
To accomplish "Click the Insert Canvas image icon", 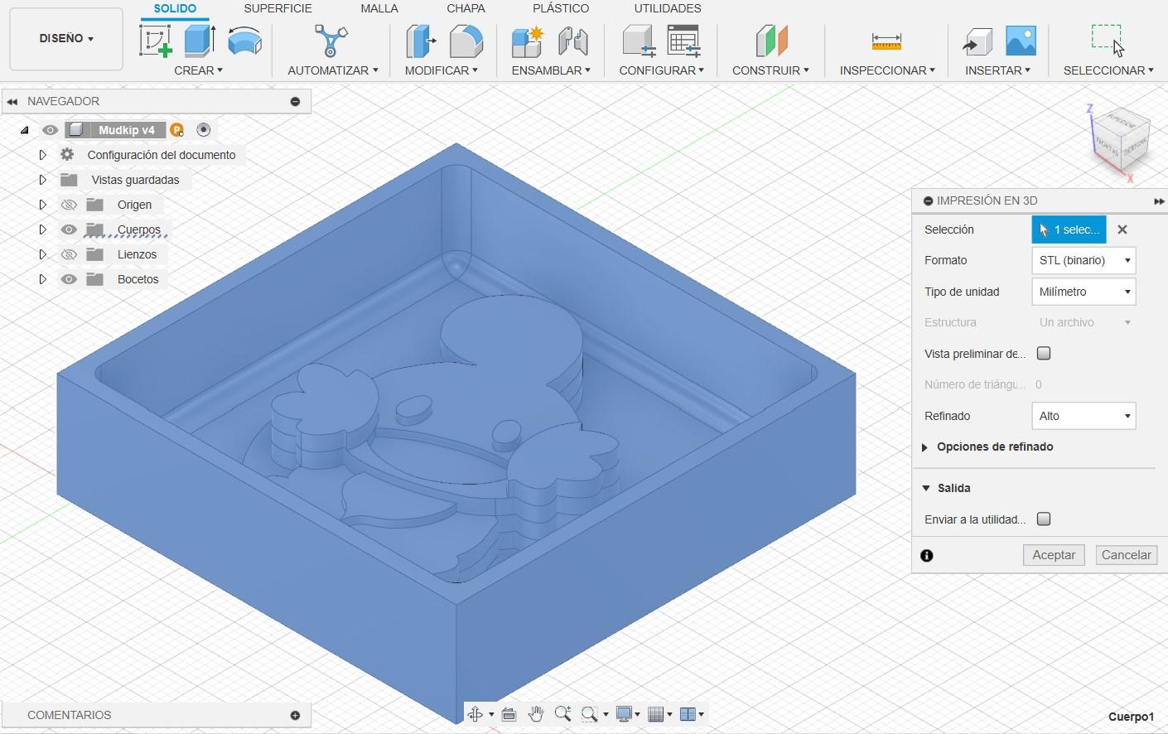I will pyautogui.click(x=1021, y=41).
